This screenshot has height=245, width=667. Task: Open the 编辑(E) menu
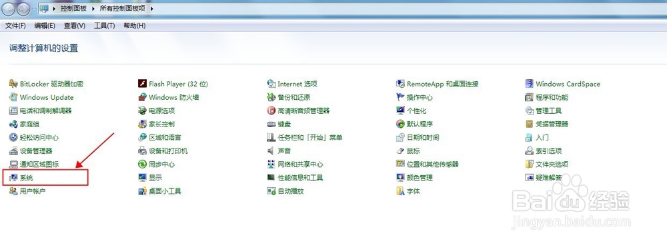(x=45, y=25)
